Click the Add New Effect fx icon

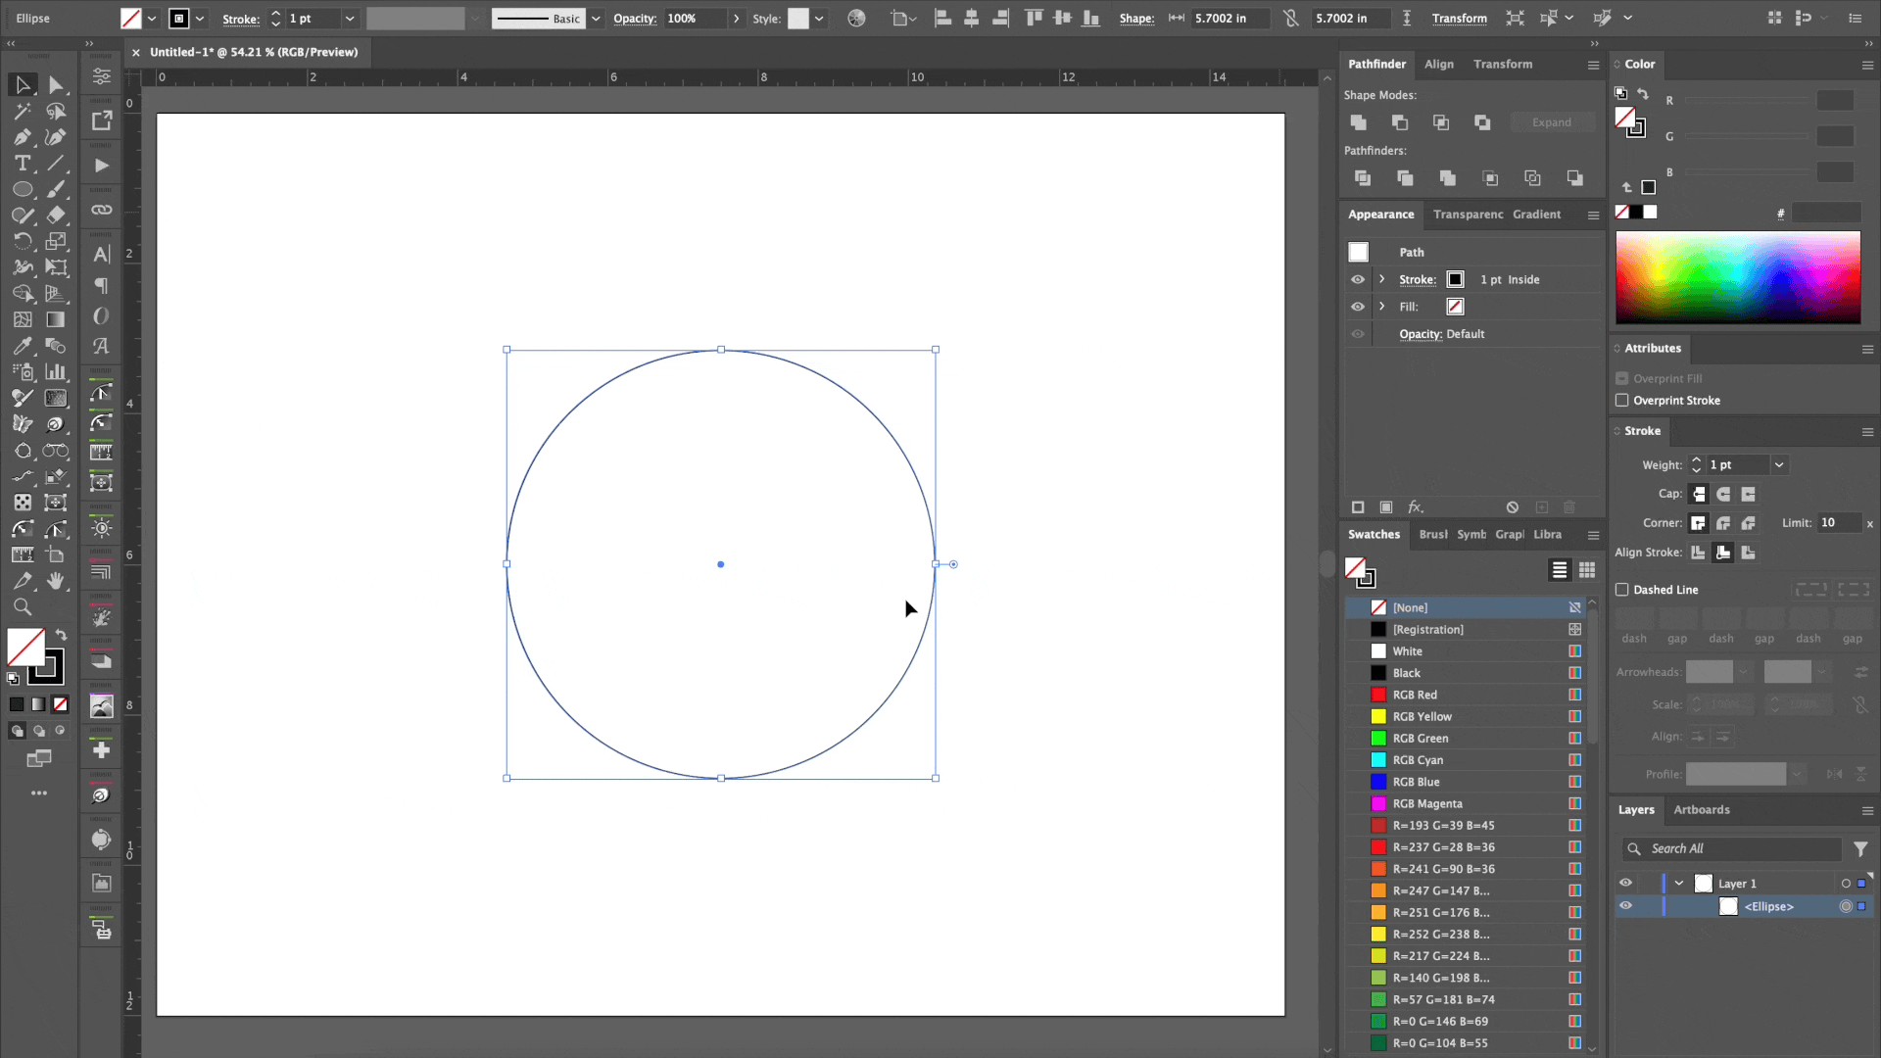[1415, 507]
